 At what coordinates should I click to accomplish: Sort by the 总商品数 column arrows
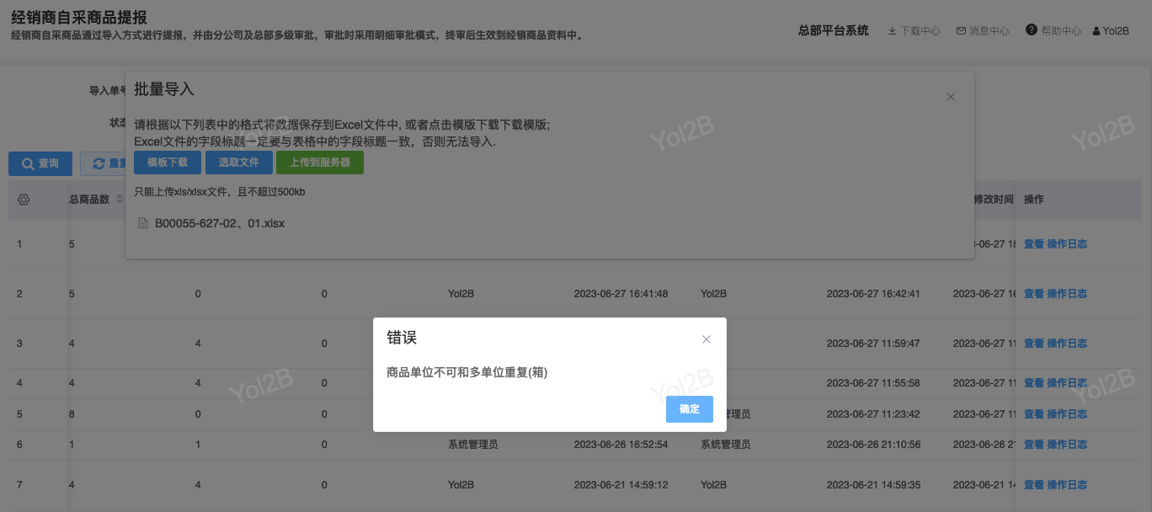(119, 200)
